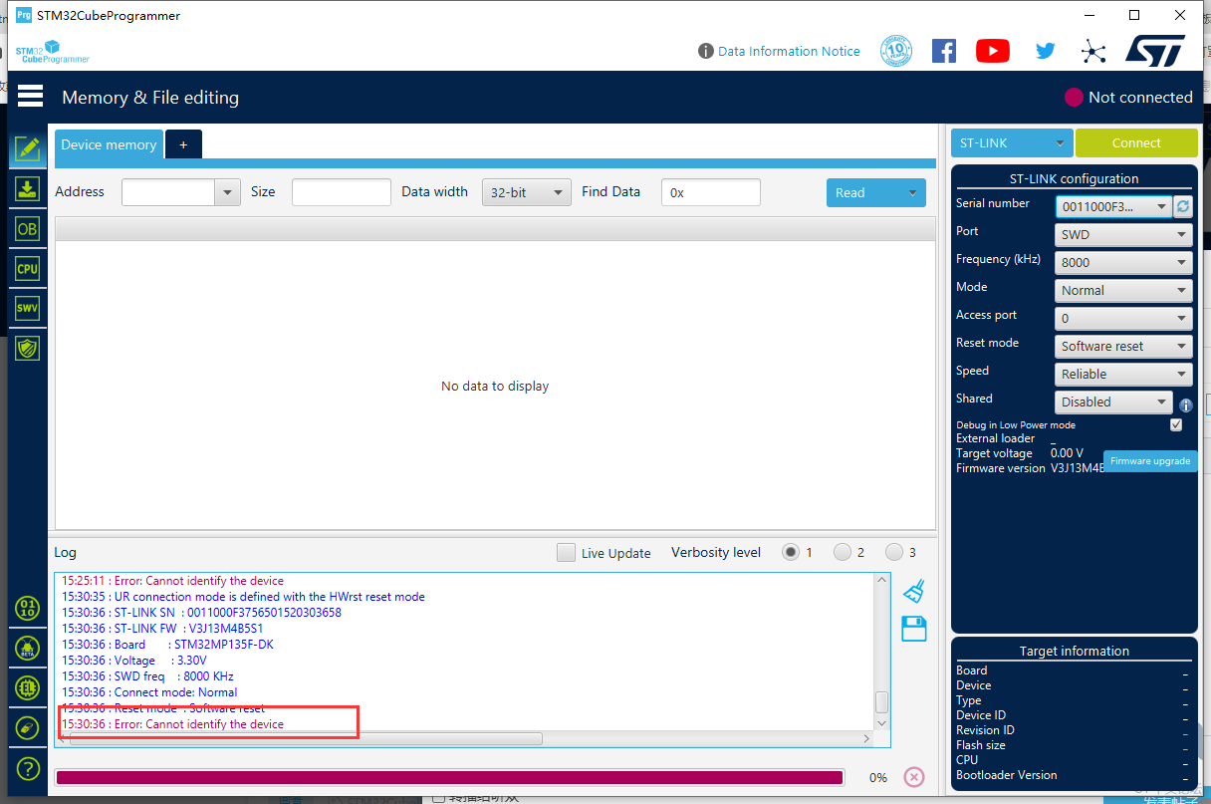Toggle the Live Update checkbox
Image resolution: width=1211 pixels, height=804 pixels.
pyautogui.click(x=566, y=552)
